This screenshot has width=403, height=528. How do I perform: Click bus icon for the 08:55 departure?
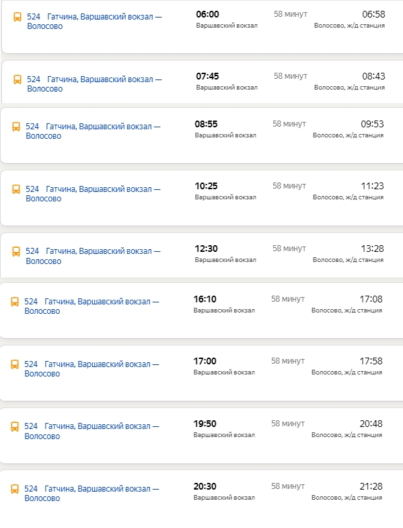[x=16, y=127]
